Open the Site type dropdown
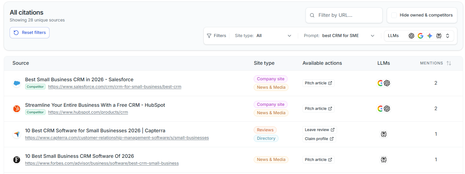Image resolution: width=465 pixels, height=174 pixels. pos(263,36)
